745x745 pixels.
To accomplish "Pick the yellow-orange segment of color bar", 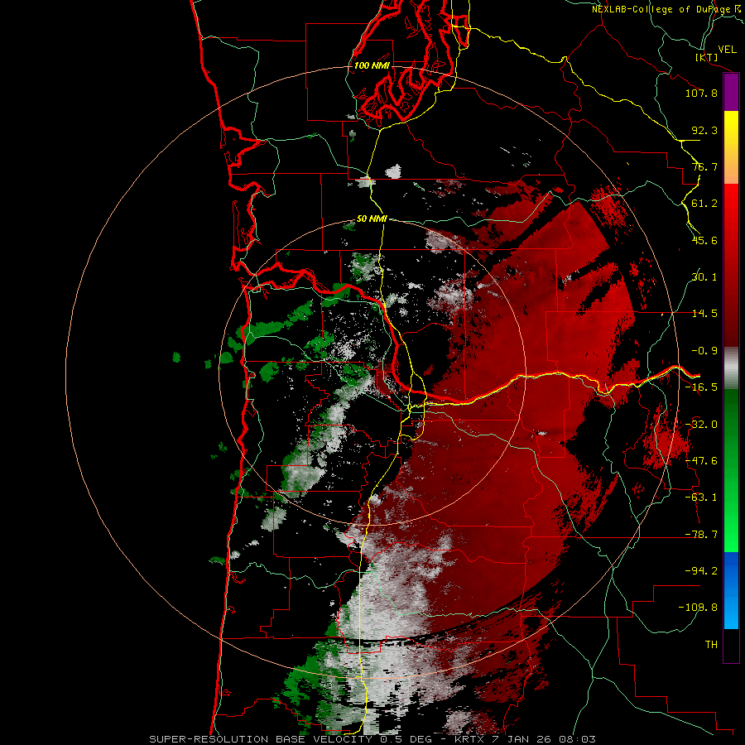I will point(731,147).
